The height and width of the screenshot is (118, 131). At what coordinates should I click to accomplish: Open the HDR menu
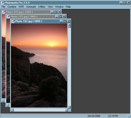pyautogui.click(x=21, y=7)
